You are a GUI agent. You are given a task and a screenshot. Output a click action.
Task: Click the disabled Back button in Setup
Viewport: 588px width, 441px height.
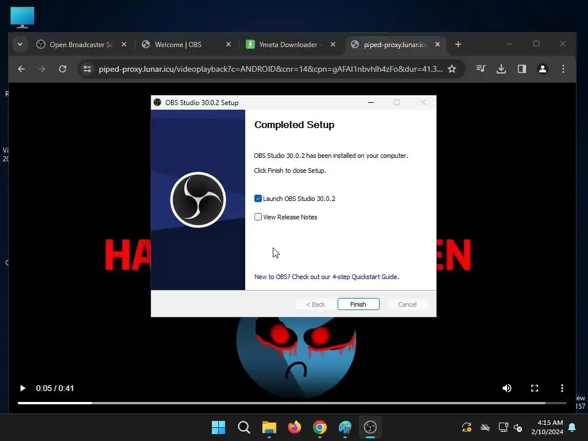315,304
